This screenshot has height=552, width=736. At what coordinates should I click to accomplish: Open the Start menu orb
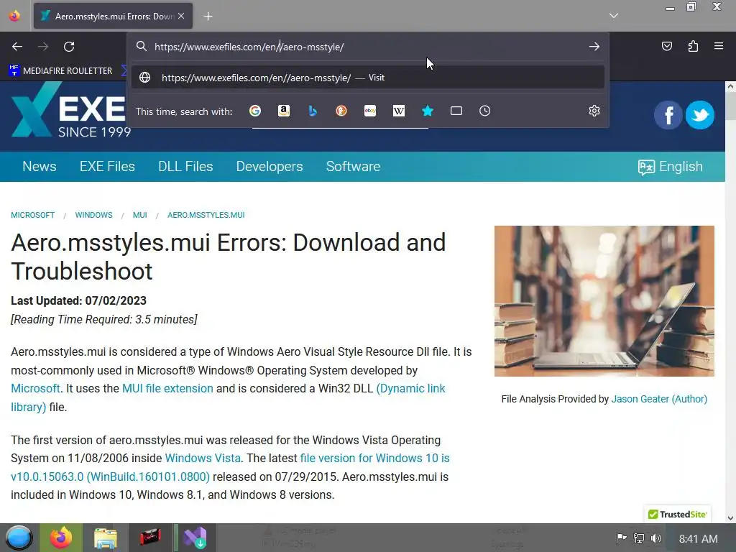click(x=19, y=538)
